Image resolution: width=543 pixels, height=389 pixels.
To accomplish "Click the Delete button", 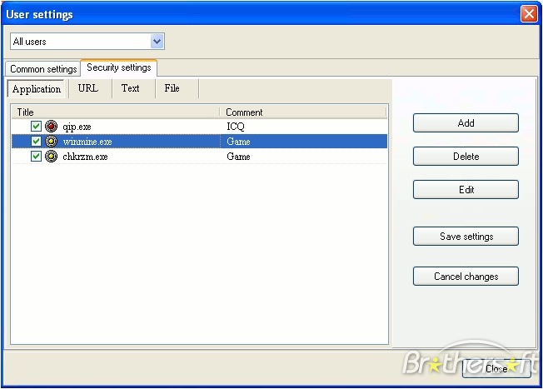I will (x=466, y=157).
